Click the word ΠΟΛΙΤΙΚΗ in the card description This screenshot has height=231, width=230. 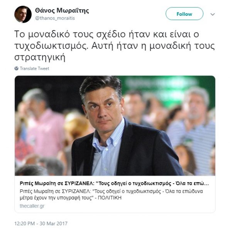click(x=110, y=198)
